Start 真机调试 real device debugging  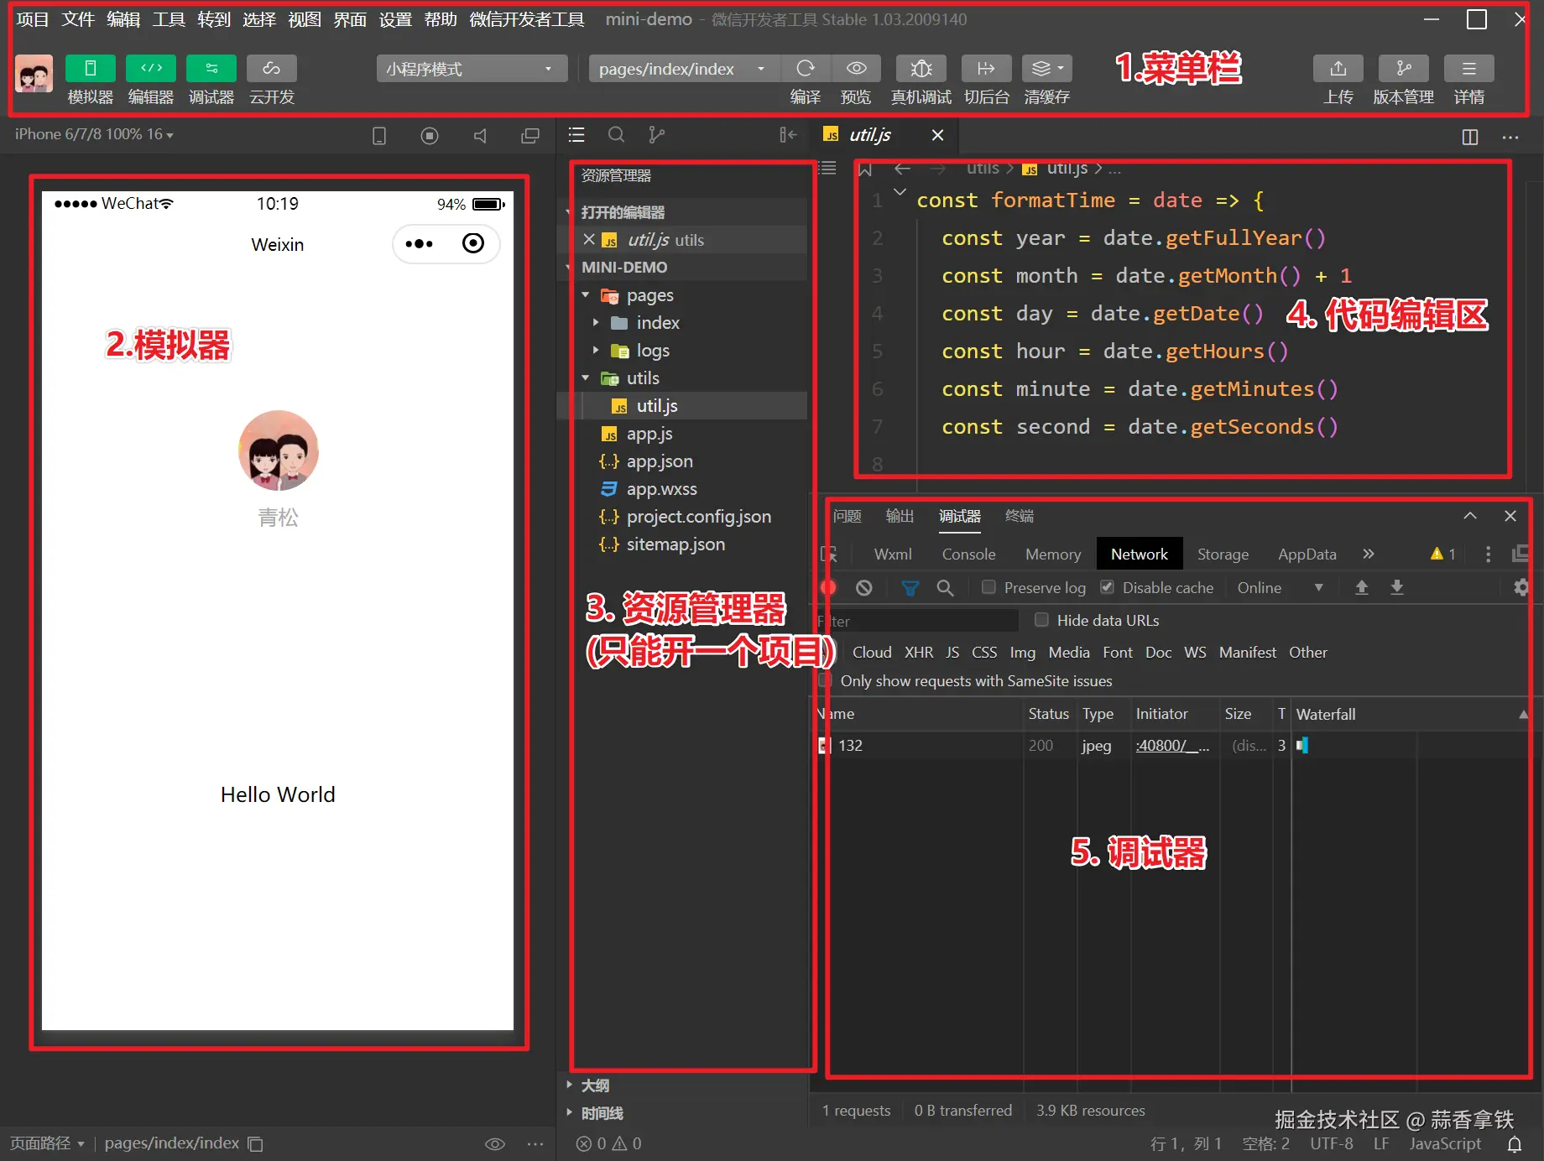pos(921,69)
